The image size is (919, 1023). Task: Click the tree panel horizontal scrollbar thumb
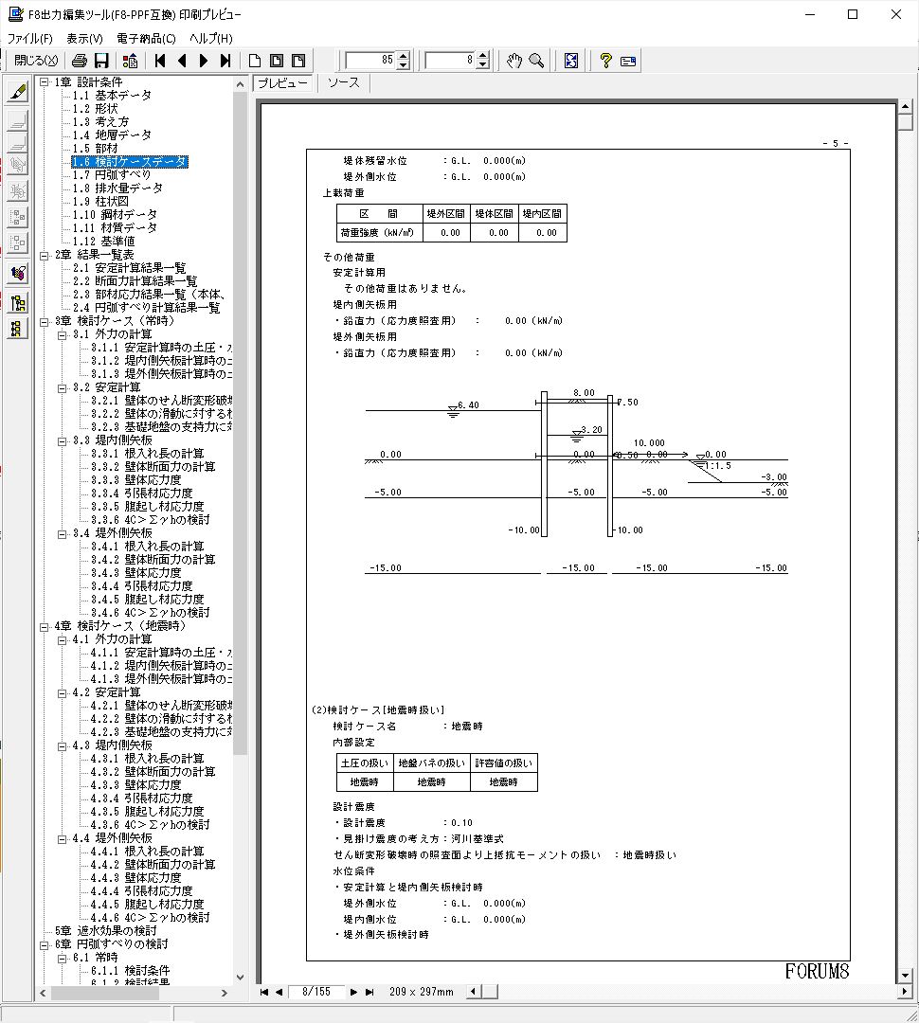click(x=104, y=993)
